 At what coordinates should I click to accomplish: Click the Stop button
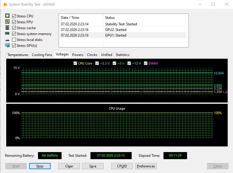[x=40, y=166]
